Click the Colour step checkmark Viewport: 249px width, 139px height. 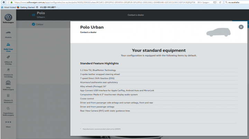[33, 24]
